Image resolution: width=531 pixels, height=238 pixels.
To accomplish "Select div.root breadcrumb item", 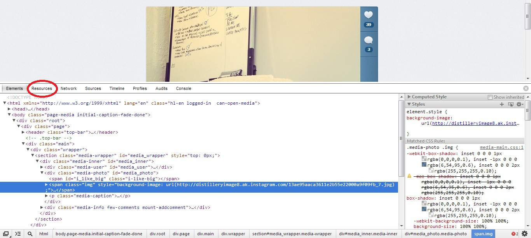I will (157, 234).
